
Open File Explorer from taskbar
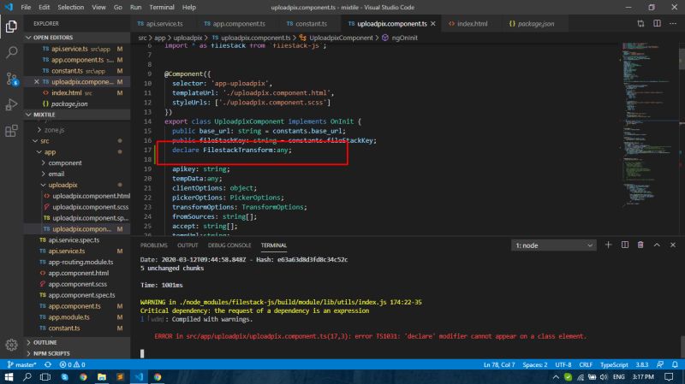coord(102,376)
